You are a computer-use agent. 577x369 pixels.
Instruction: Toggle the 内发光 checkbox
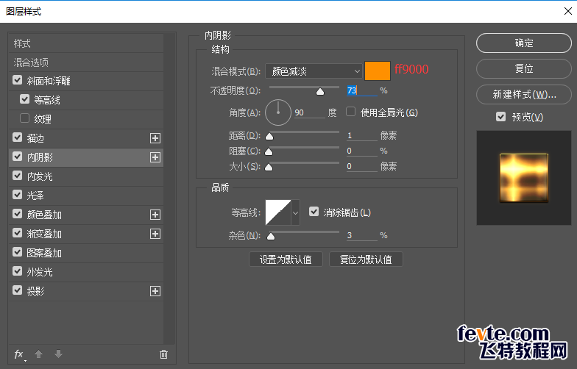18,176
